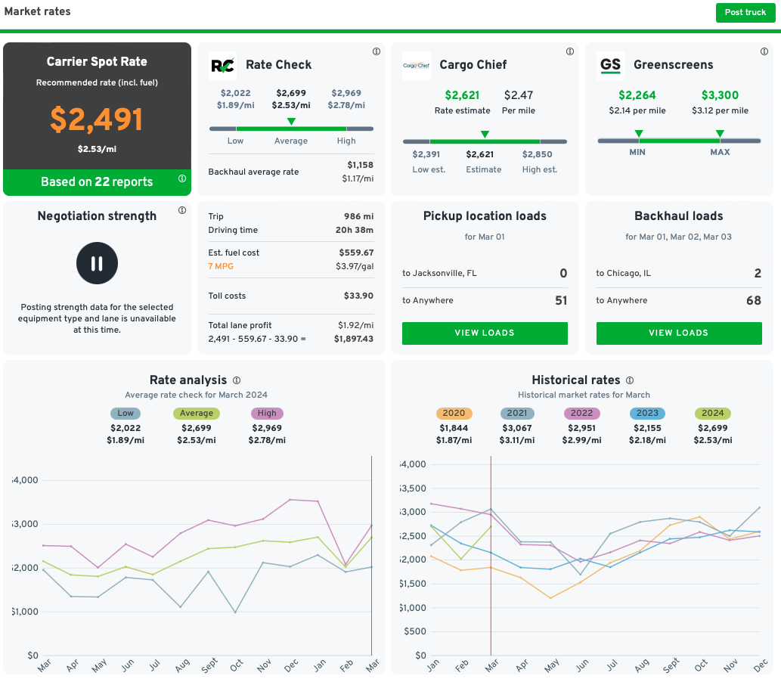Click the Historical rates info icon
The height and width of the screenshot is (679, 781).
630,380
